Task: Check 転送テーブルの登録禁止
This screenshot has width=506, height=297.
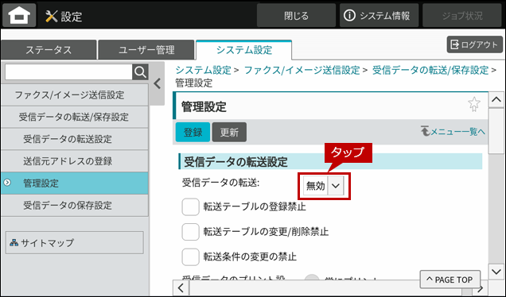Action: [x=190, y=206]
